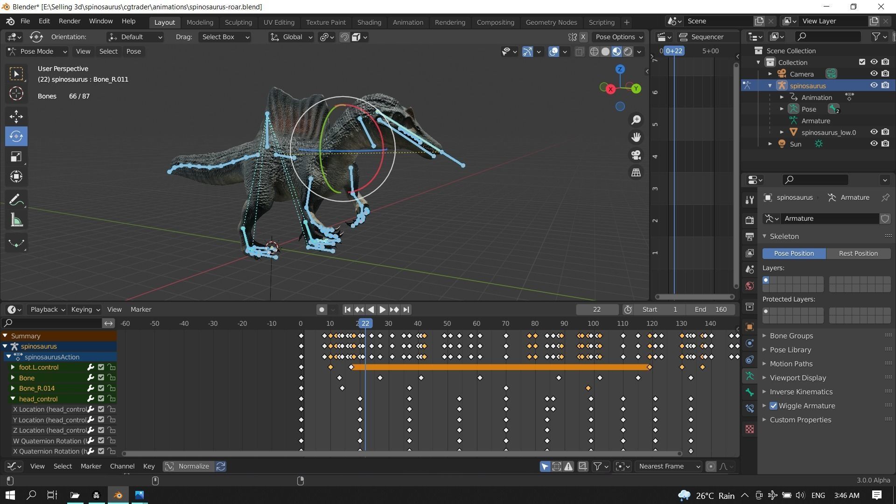Open the Orientation Default dropdown
Viewport: 896px width, 504px height.
point(135,37)
